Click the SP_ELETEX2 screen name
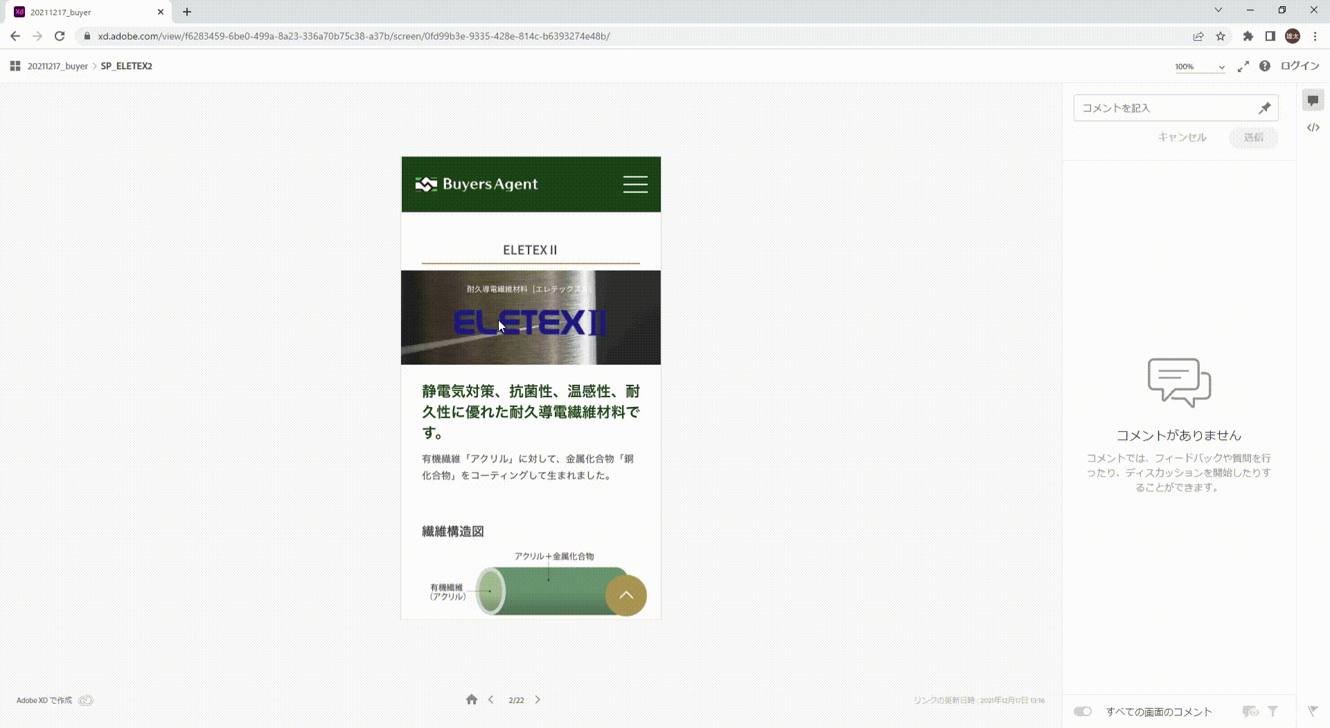Screen dimensions: 1330x728 [x=127, y=66]
